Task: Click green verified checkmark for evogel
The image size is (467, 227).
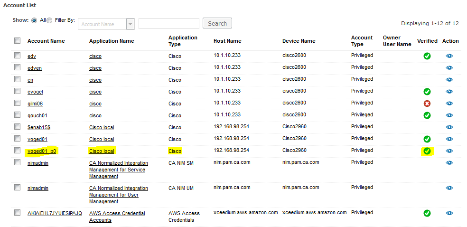Action: point(427,92)
